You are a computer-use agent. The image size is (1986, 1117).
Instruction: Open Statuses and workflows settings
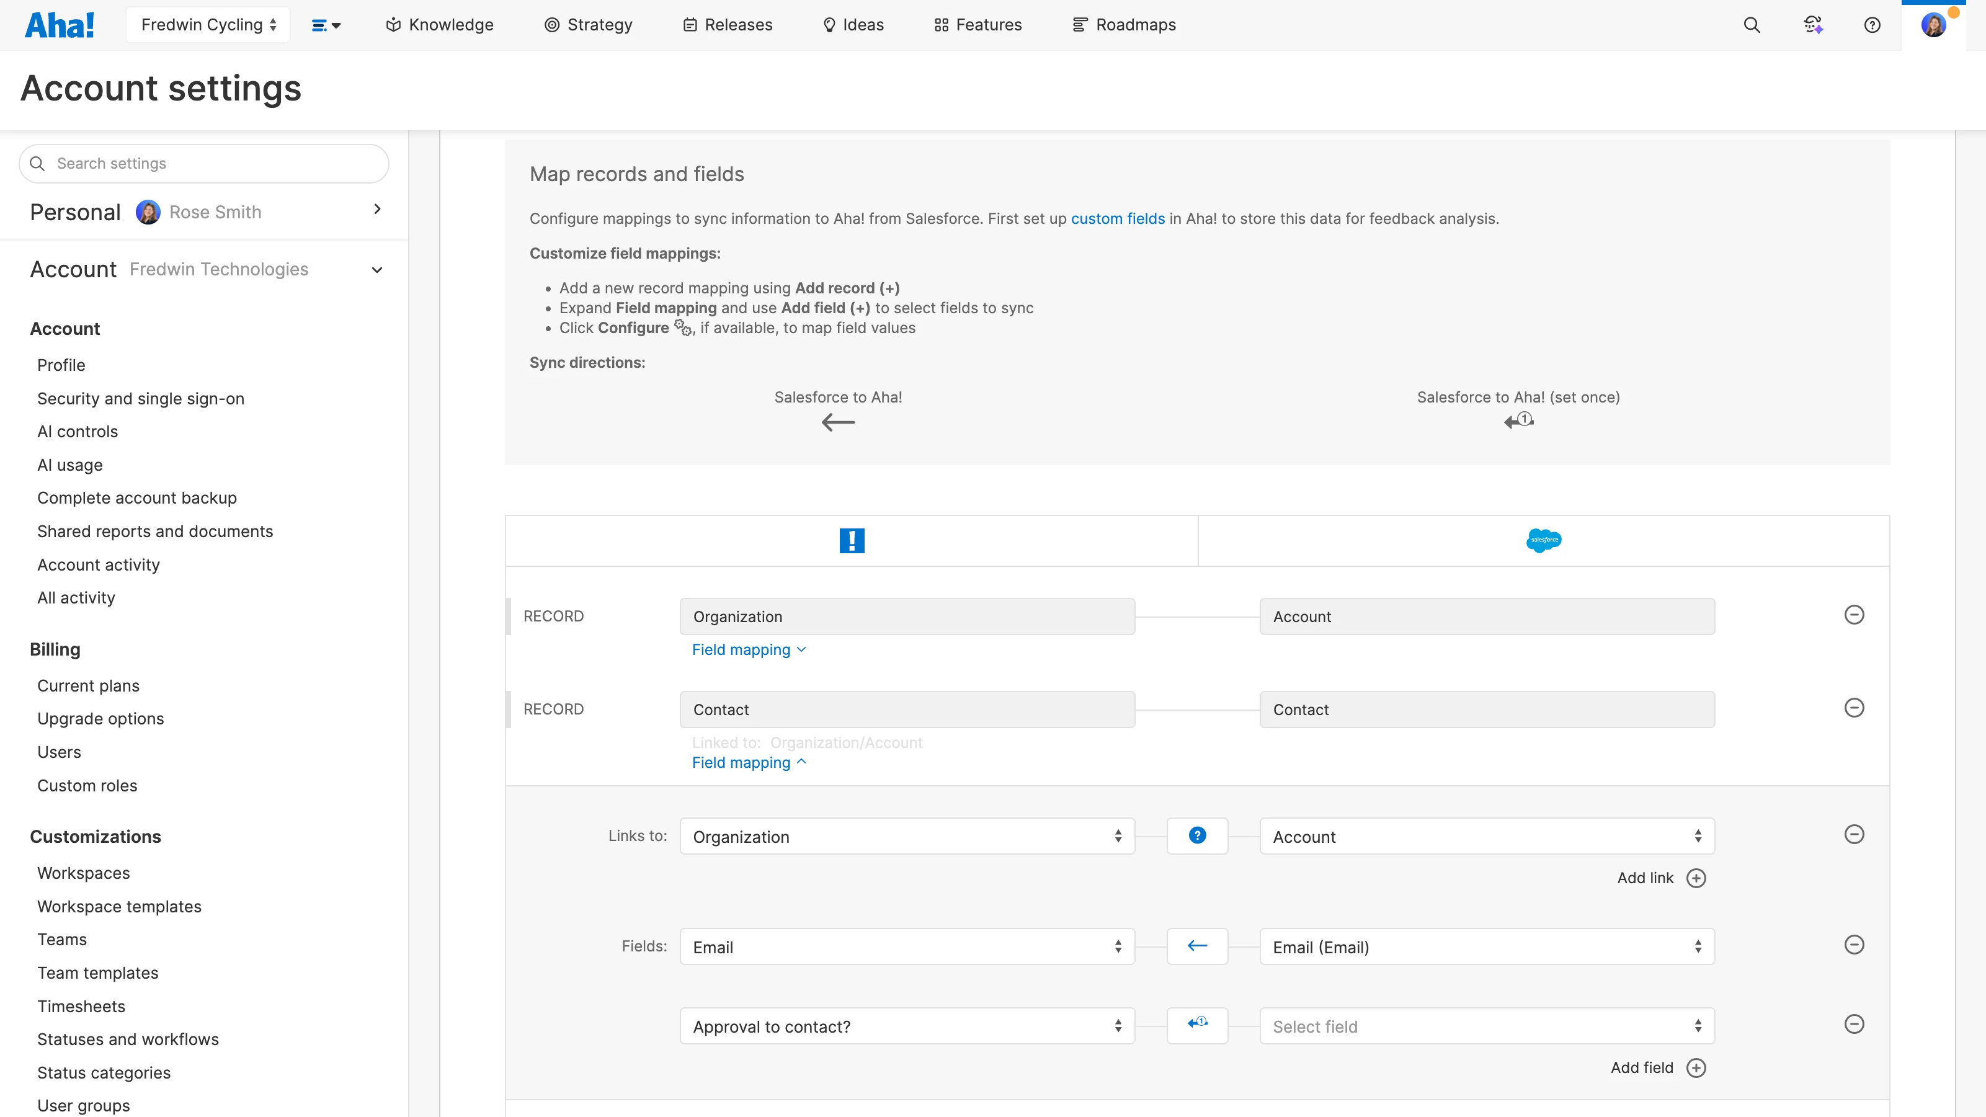pos(128,1039)
